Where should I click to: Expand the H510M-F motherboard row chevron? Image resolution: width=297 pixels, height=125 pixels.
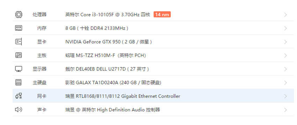pos(285,55)
